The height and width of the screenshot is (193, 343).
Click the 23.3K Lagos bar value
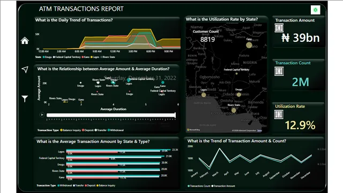coord(175,150)
